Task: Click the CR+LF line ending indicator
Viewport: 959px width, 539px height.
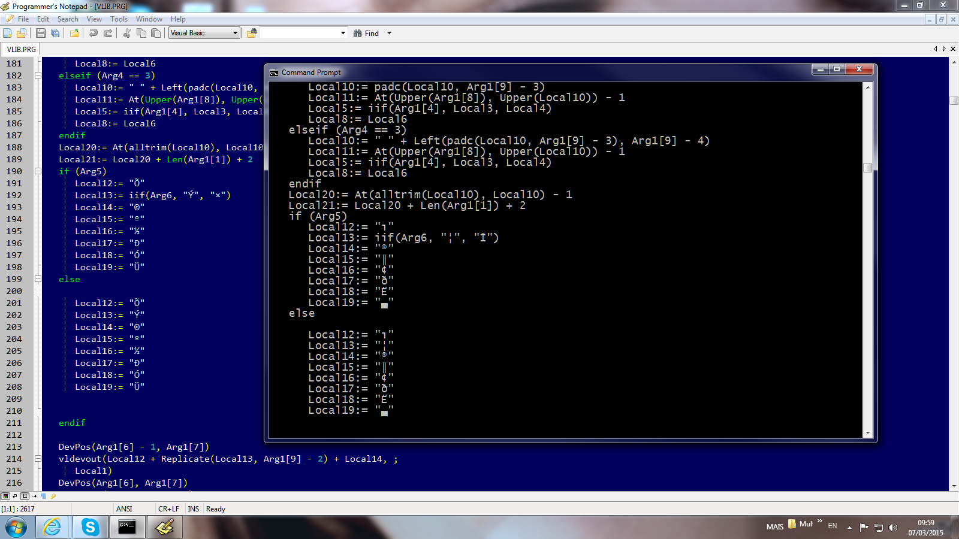Action: [x=168, y=509]
